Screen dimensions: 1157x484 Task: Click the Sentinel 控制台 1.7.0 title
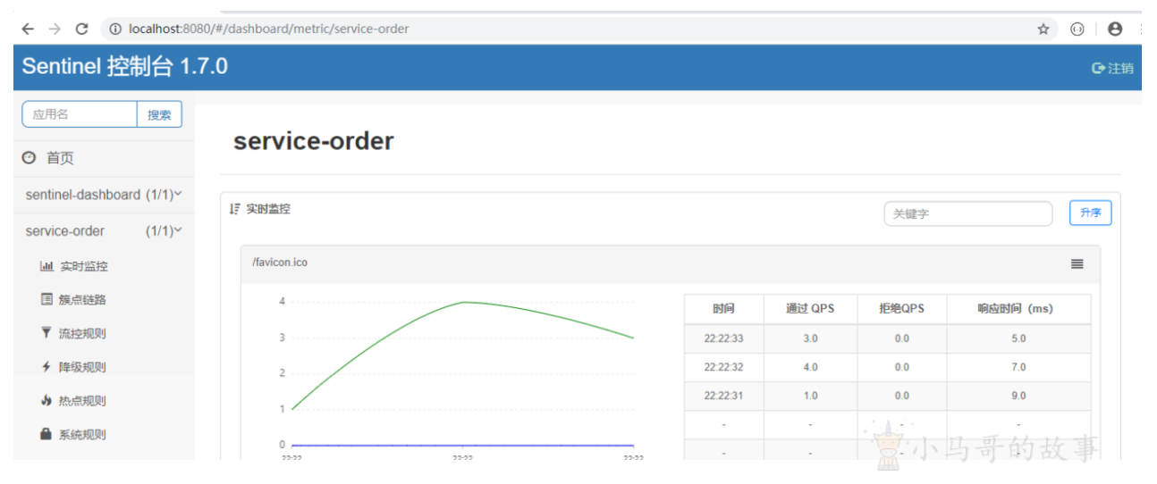pyautogui.click(x=125, y=66)
